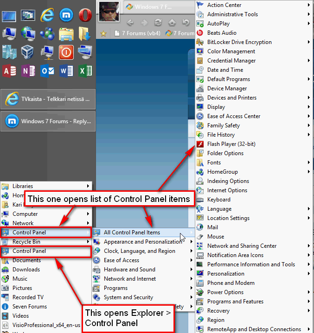Select the Keyboard item

pyautogui.click(x=254, y=200)
